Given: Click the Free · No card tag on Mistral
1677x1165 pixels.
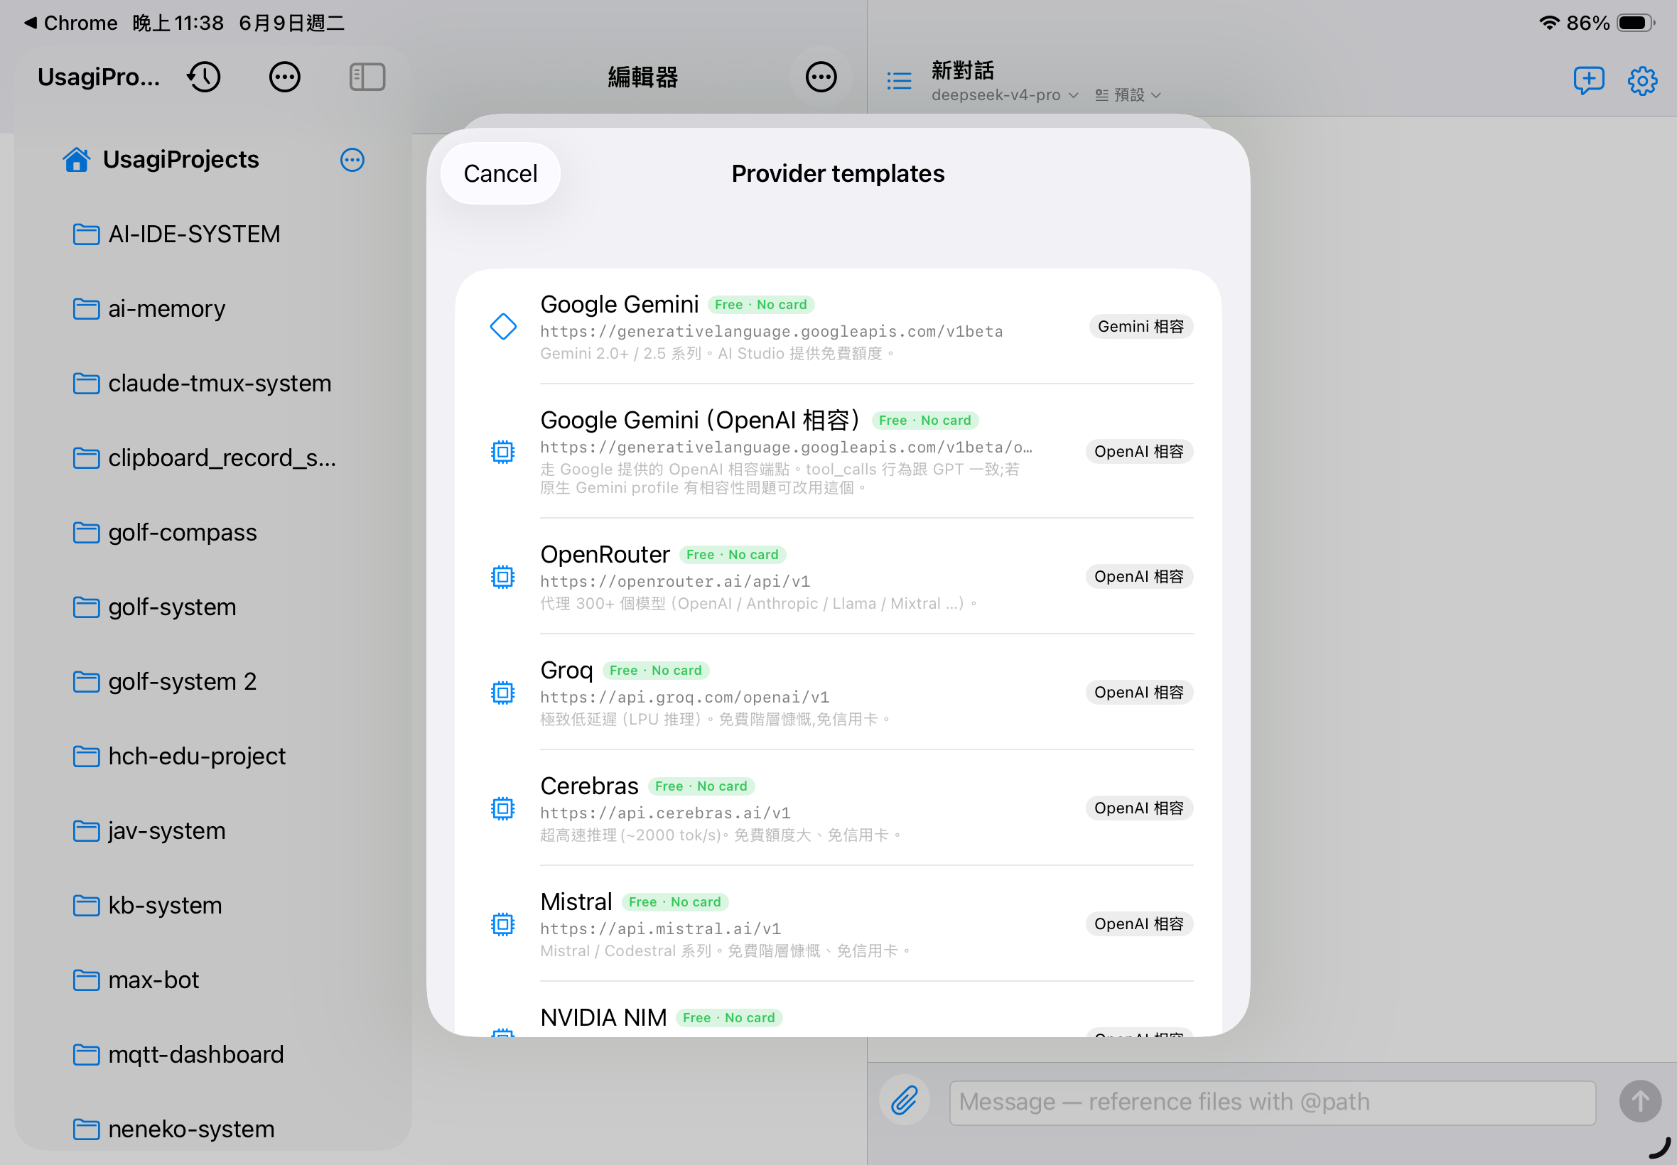Looking at the screenshot, I should click(x=674, y=902).
